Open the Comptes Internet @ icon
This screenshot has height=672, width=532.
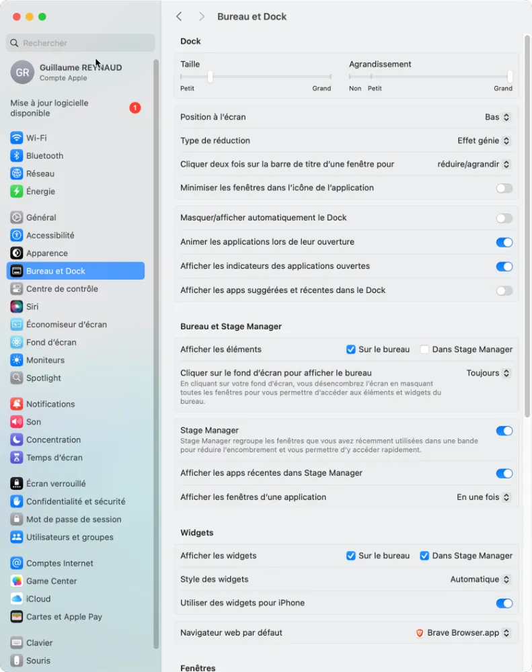[x=16, y=563]
